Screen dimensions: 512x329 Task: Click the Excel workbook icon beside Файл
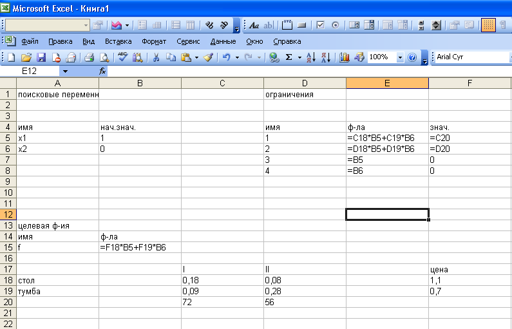(10, 41)
